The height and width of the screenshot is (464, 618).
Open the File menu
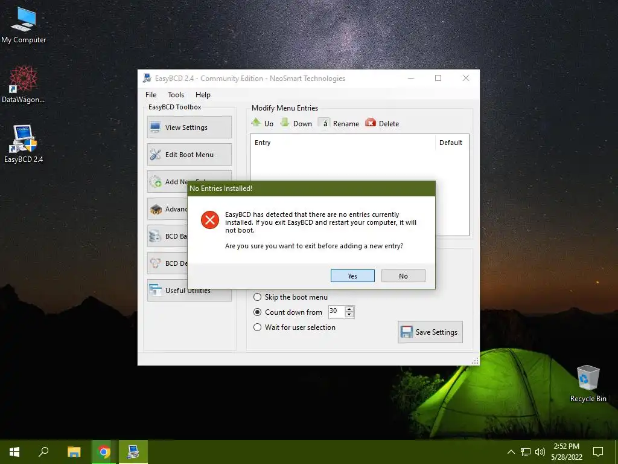151,95
